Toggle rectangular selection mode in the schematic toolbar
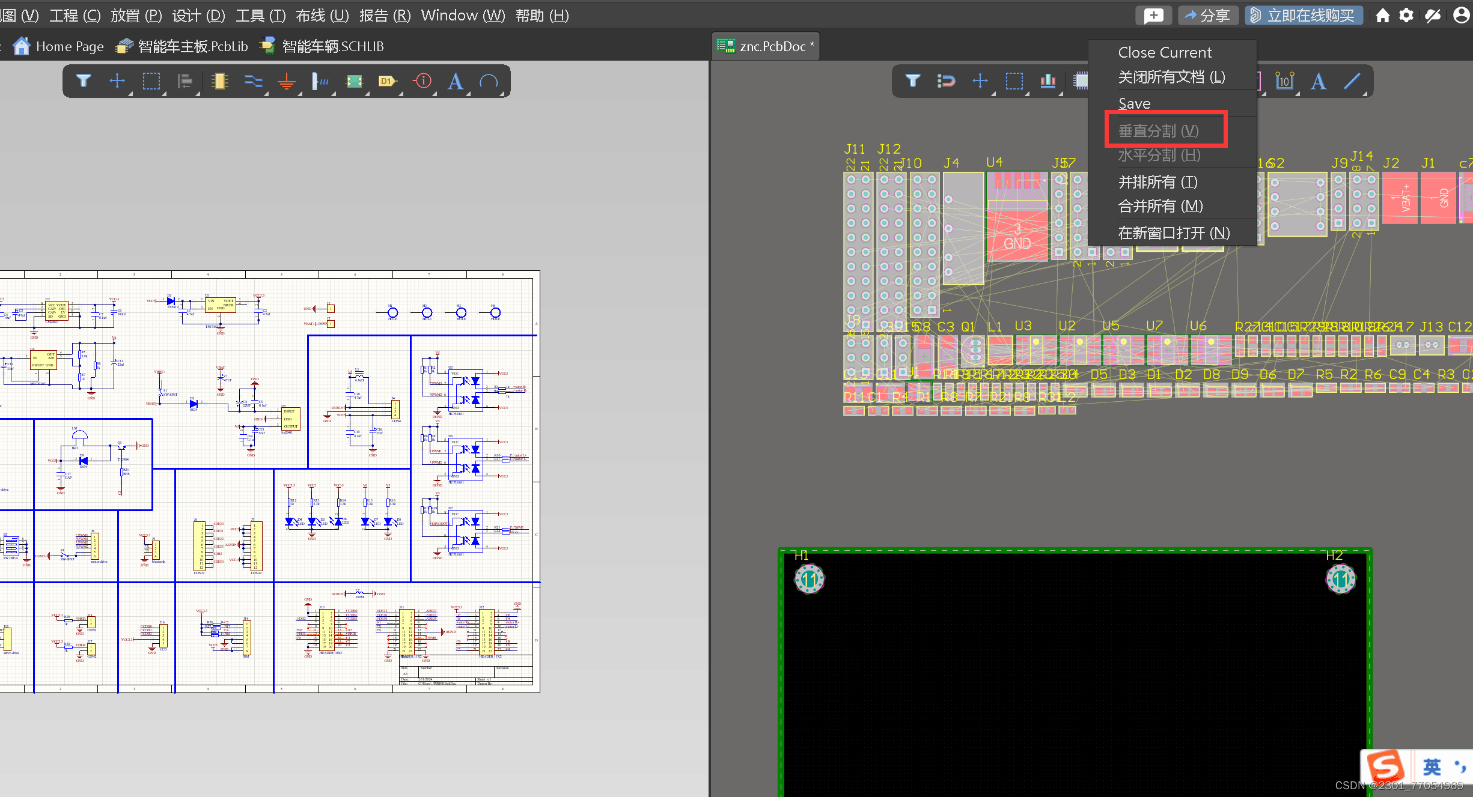1473x797 pixels. 151,81
